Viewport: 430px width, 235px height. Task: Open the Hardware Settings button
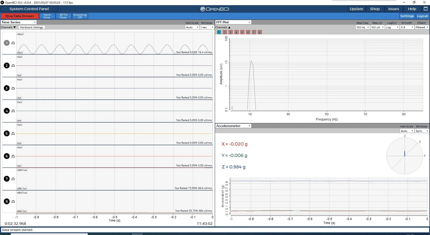(32, 27)
